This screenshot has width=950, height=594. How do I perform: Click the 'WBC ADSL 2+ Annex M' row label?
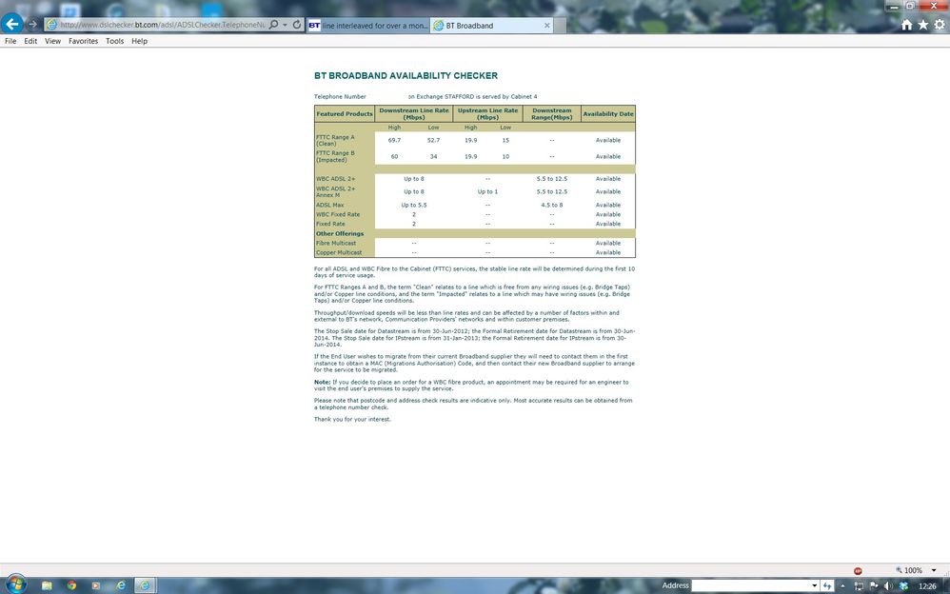pyautogui.click(x=336, y=192)
